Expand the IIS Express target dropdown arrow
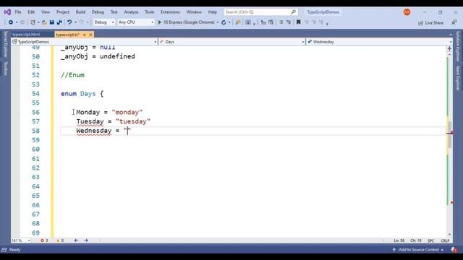This screenshot has width=463, height=260. 218,22
